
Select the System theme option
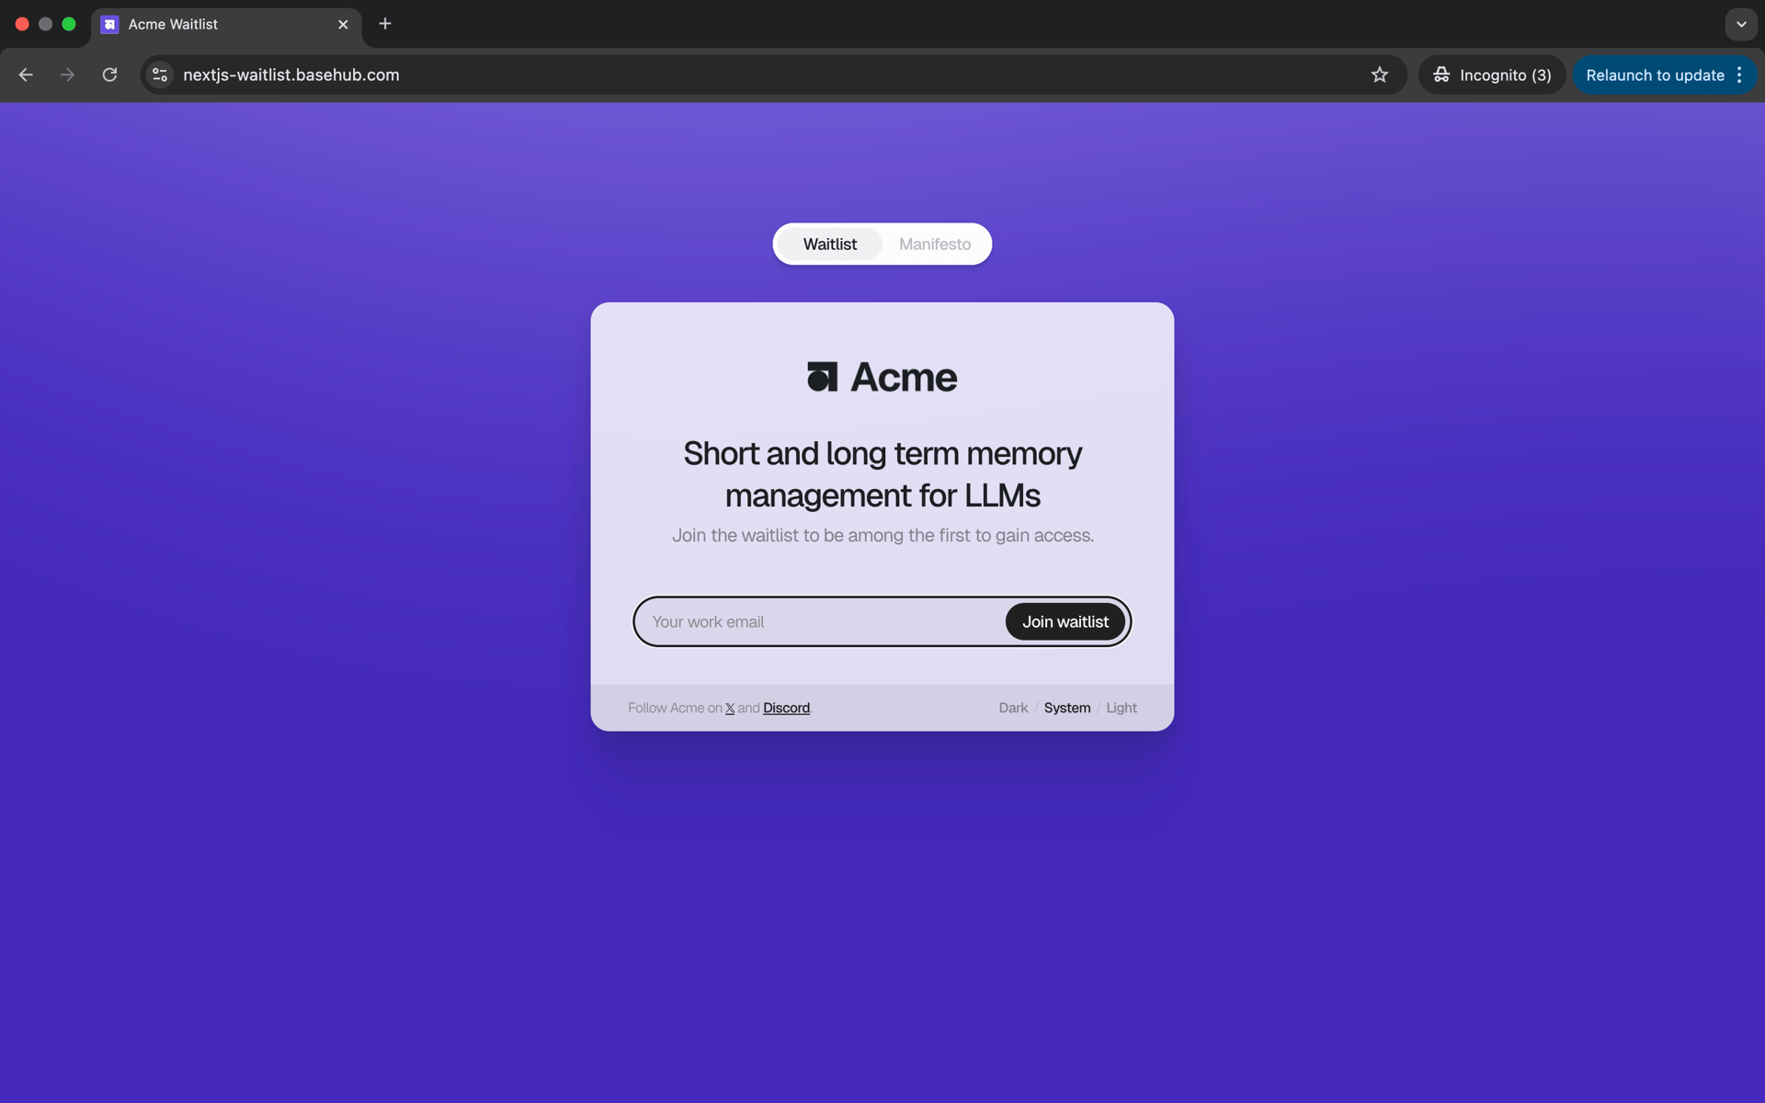[x=1067, y=709]
